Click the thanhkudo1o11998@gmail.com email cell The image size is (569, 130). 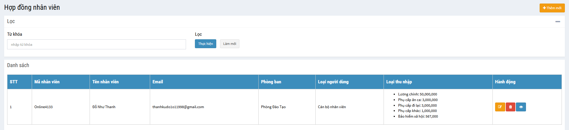point(178,107)
